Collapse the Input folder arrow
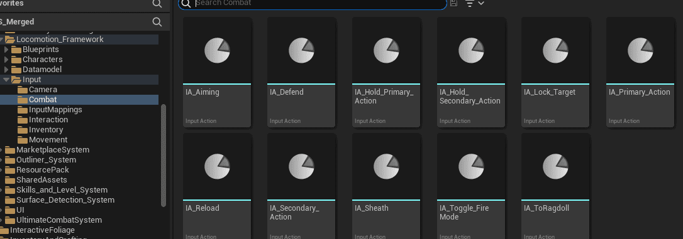The height and width of the screenshot is (239, 683). [x=6, y=80]
